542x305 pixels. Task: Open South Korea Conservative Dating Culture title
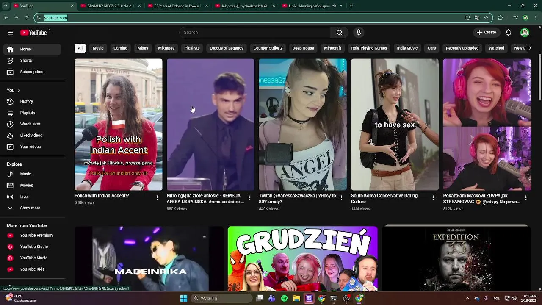tap(384, 199)
